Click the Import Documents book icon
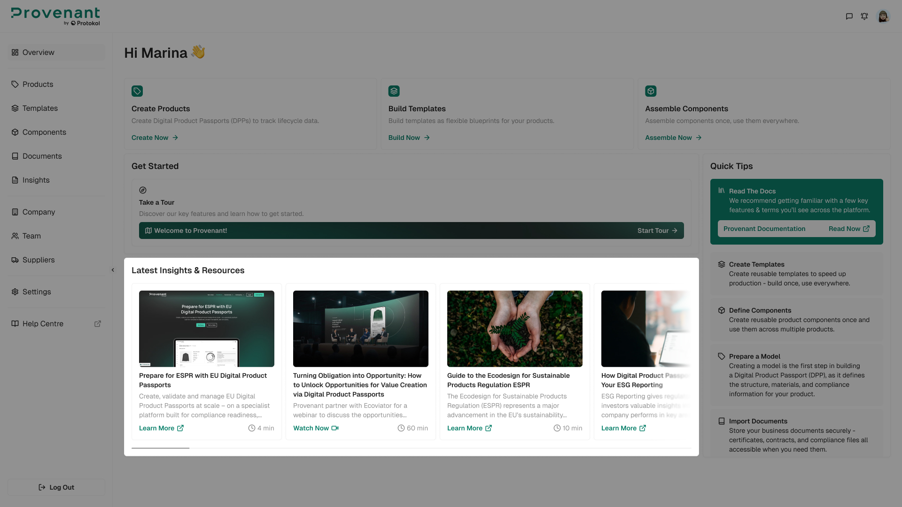Viewport: 902px width, 507px height. 722,421
